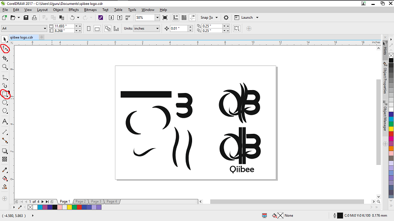Image resolution: width=394 pixels, height=221 pixels.
Task: Open the File menu
Action: (5, 10)
